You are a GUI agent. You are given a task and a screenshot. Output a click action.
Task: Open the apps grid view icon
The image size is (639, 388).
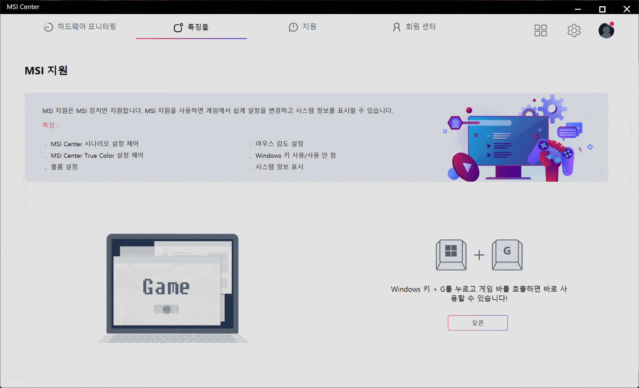(x=540, y=30)
